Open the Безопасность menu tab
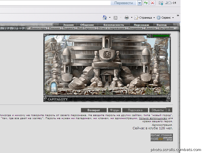The height and width of the screenshot is (153, 204). pyautogui.click(x=114, y=25)
